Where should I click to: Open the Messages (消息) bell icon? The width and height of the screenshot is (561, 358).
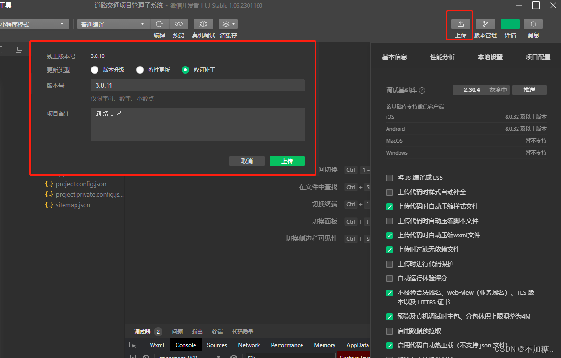(x=533, y=24)
